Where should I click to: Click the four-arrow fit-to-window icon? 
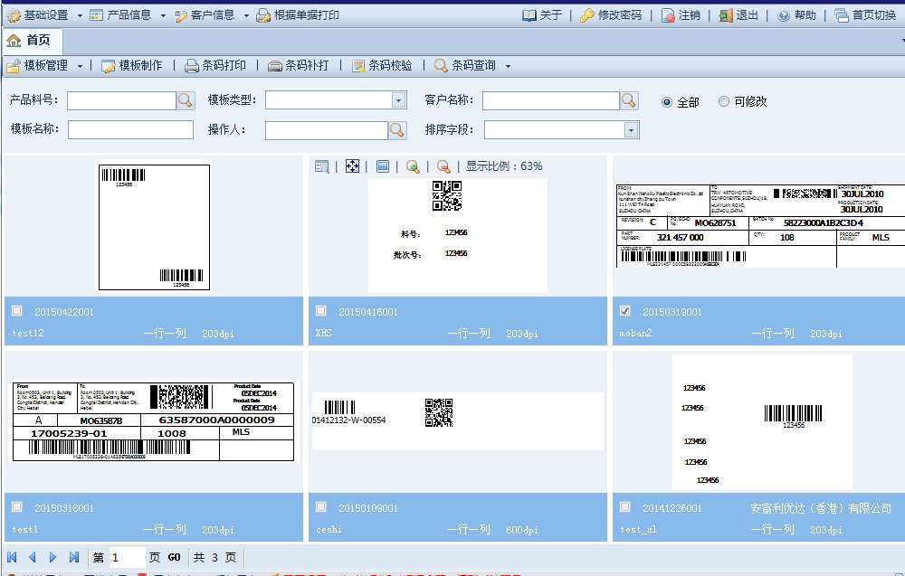(353, 166)
